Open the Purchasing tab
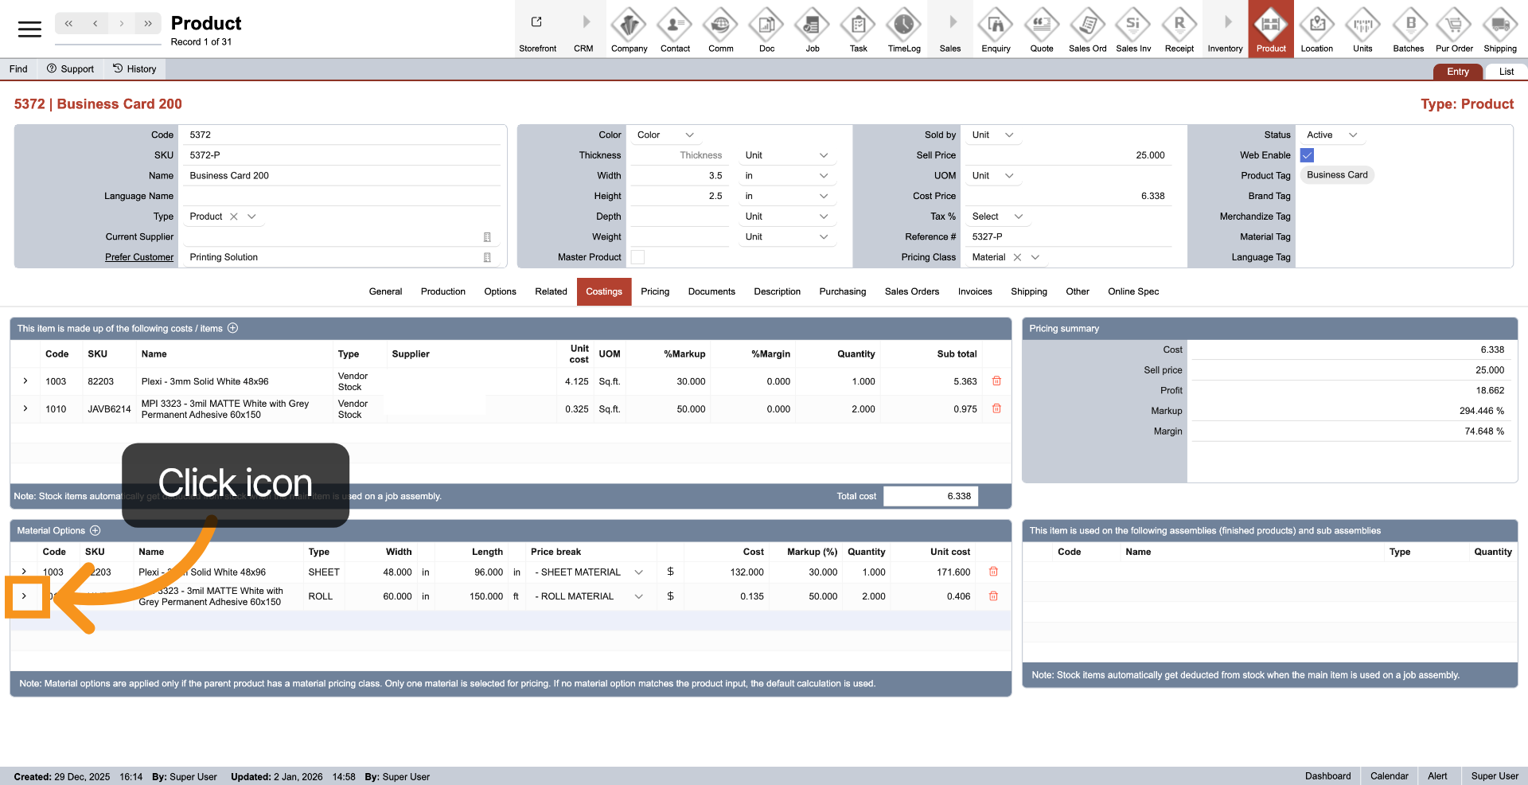 click(842, 291)
